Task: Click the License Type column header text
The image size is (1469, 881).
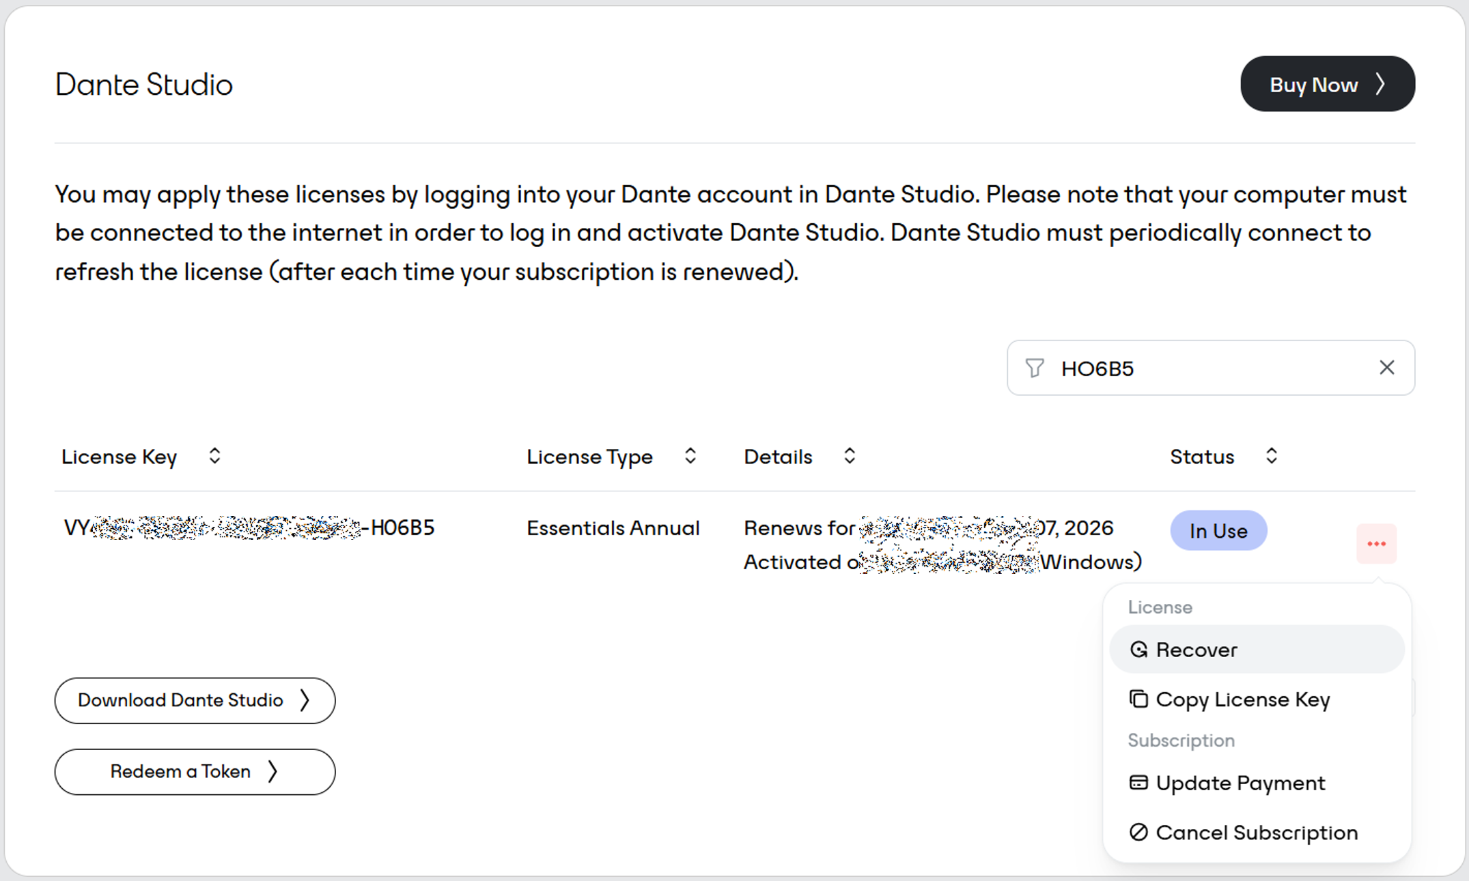Action: 589,457
